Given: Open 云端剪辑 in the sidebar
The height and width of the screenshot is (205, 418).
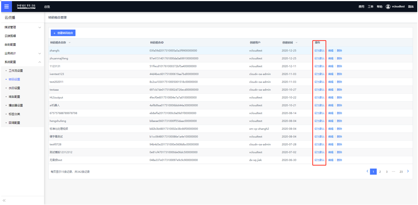Looking at the screenshot, I should click(x=11, y=36).
